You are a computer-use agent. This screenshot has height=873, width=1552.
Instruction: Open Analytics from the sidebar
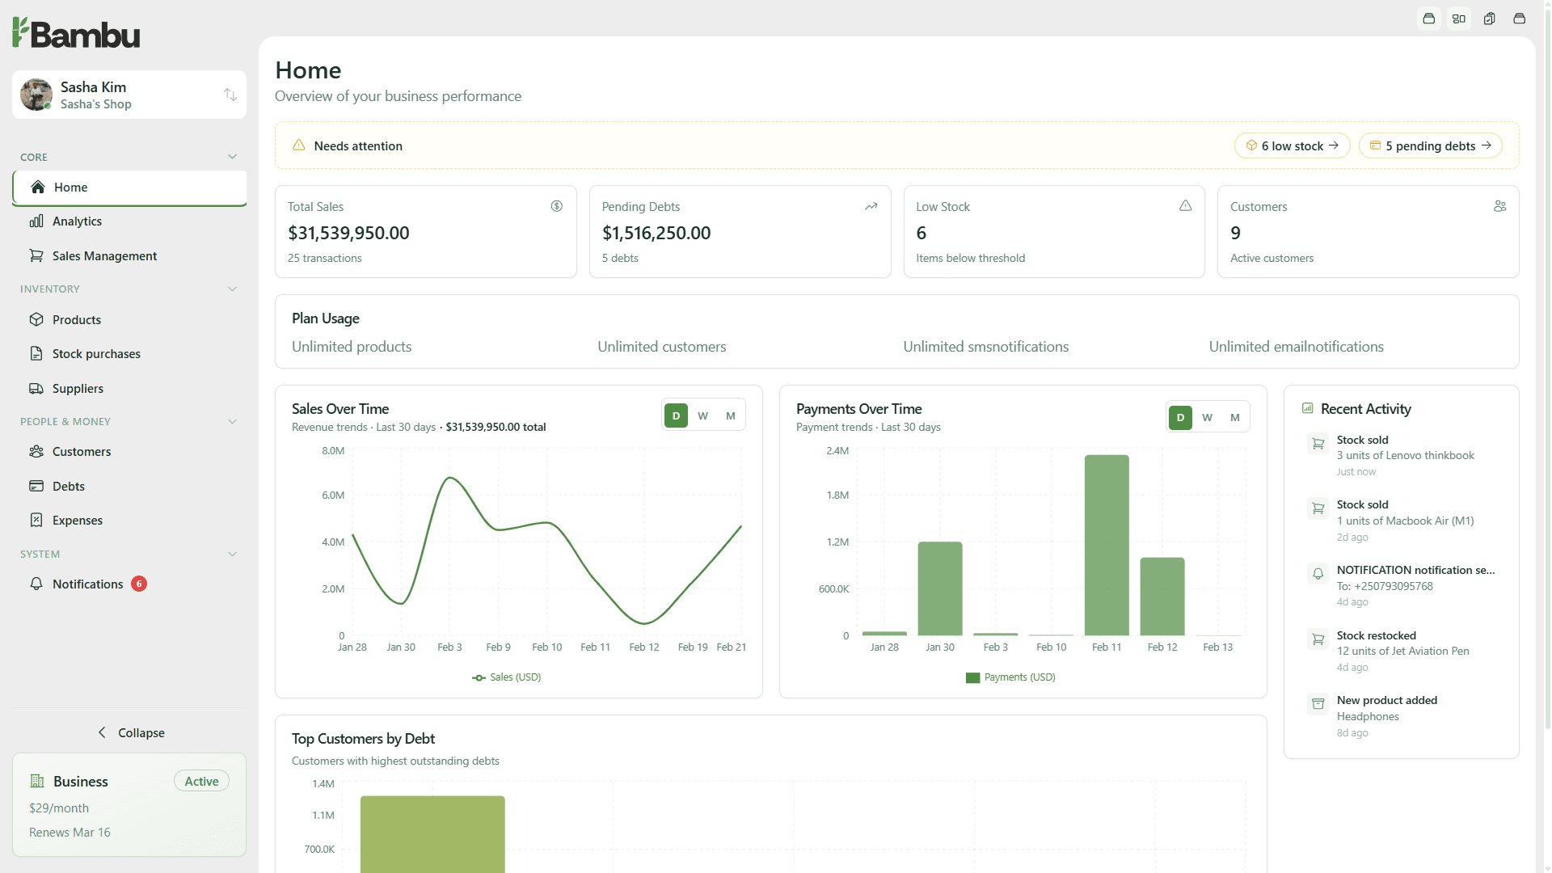(x=77, y=221)
